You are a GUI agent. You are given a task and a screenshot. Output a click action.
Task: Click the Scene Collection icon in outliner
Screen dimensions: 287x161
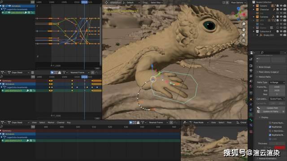tap(254, 2)
